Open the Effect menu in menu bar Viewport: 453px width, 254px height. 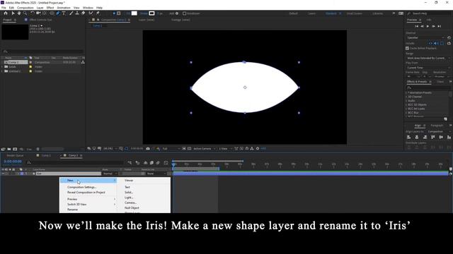click(50, 8)
